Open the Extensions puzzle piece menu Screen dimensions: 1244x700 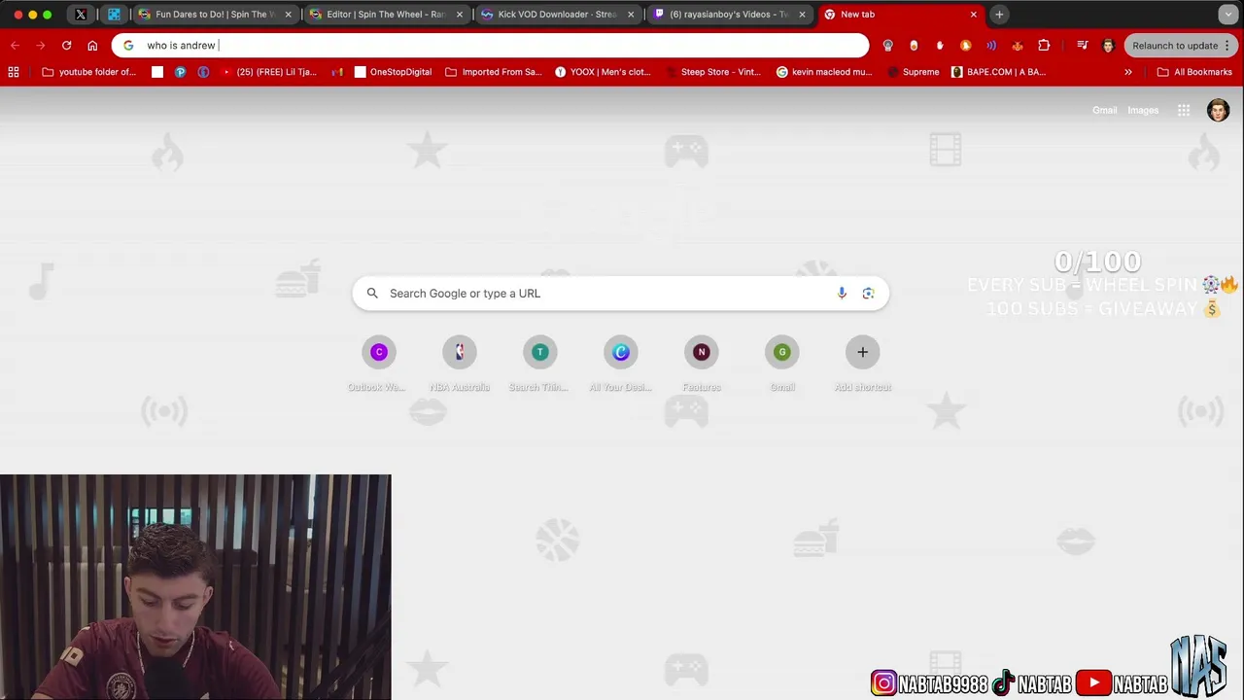1044,46
